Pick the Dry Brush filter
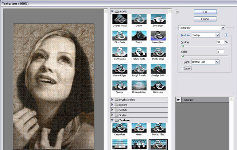Image resolution: width=237 pixels, height=150 pixels. coord(158,19)
